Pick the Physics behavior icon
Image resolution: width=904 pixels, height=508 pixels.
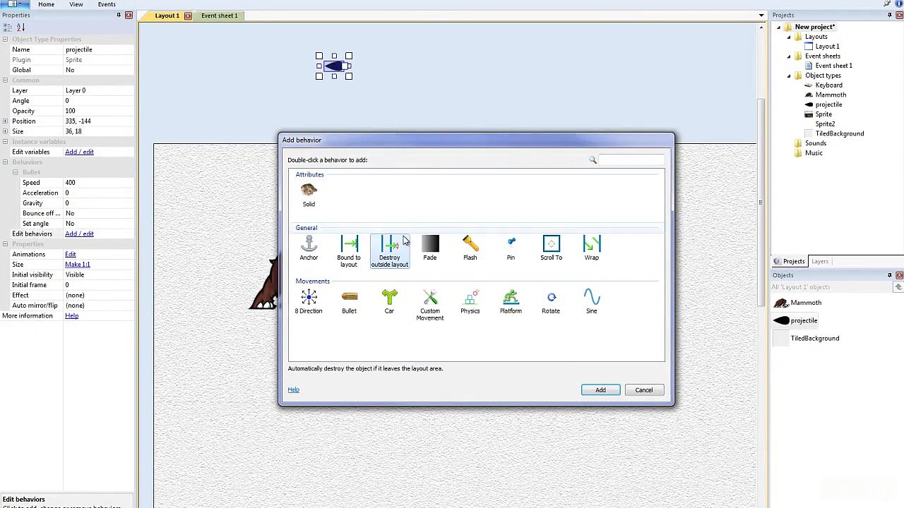pyautogui.click(x=470, y=301)
